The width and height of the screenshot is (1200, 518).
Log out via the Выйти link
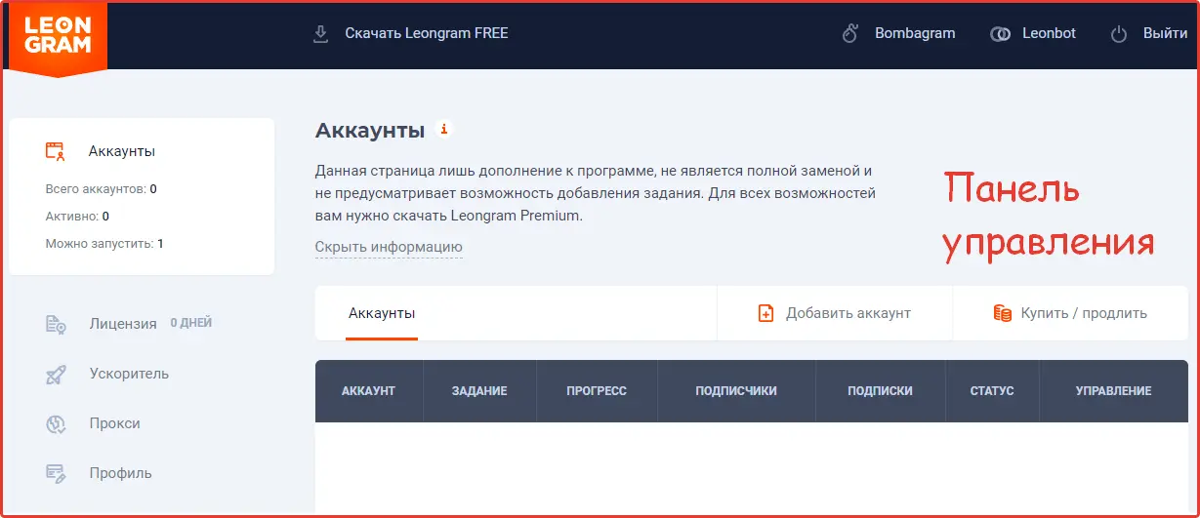tap(1165, 33)
